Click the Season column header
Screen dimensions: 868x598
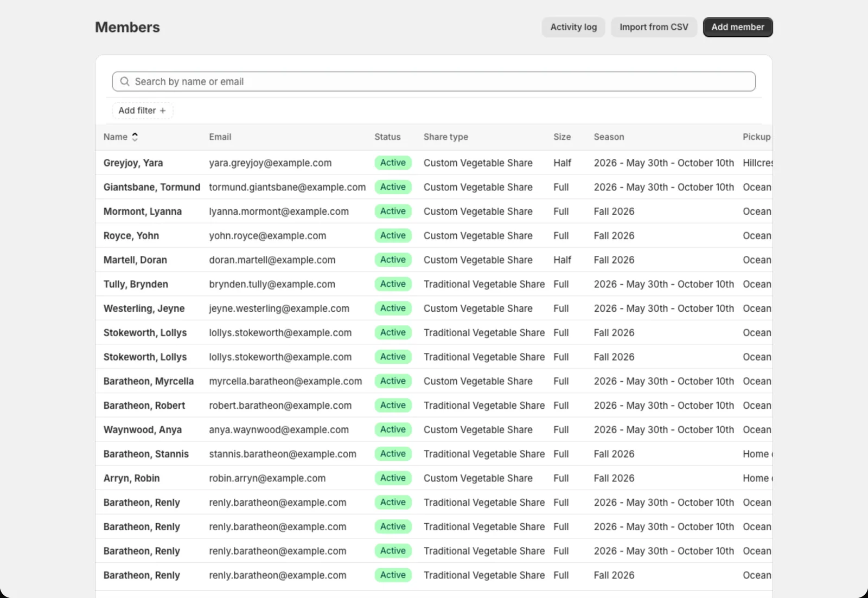[x=609, y=137]
